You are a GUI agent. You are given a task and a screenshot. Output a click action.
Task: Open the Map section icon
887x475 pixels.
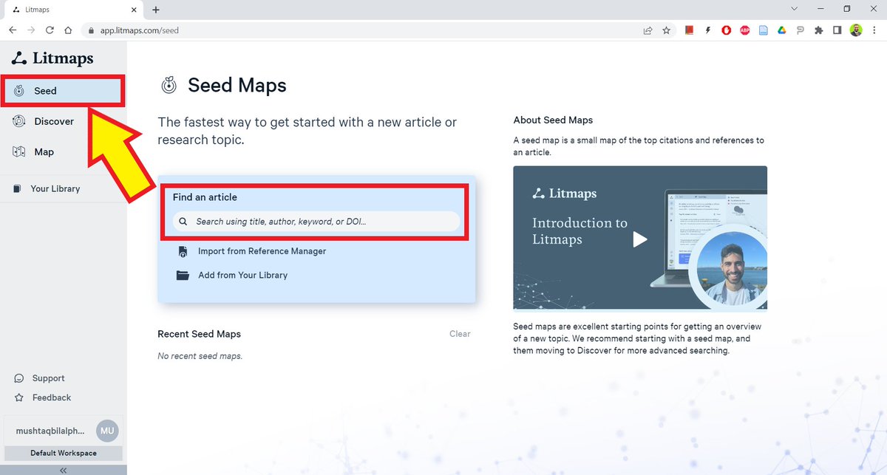pos(18,151)
